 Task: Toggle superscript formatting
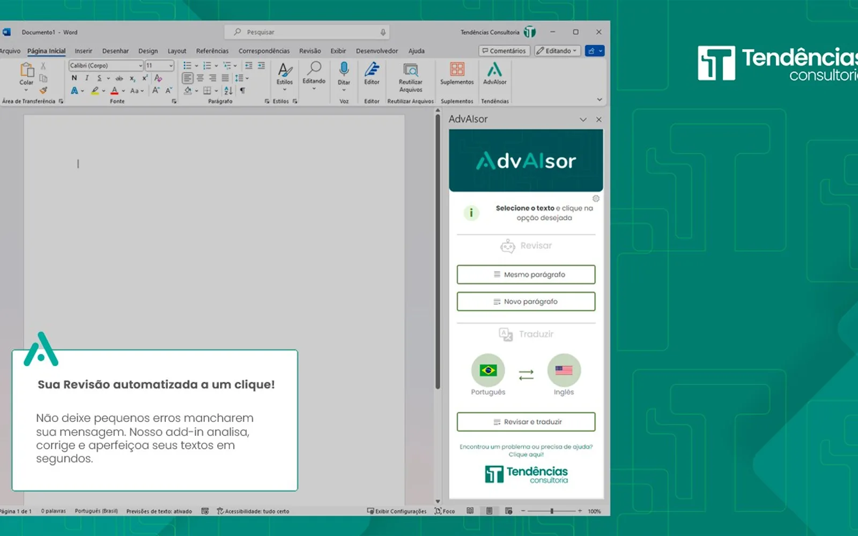click(145, 78)
